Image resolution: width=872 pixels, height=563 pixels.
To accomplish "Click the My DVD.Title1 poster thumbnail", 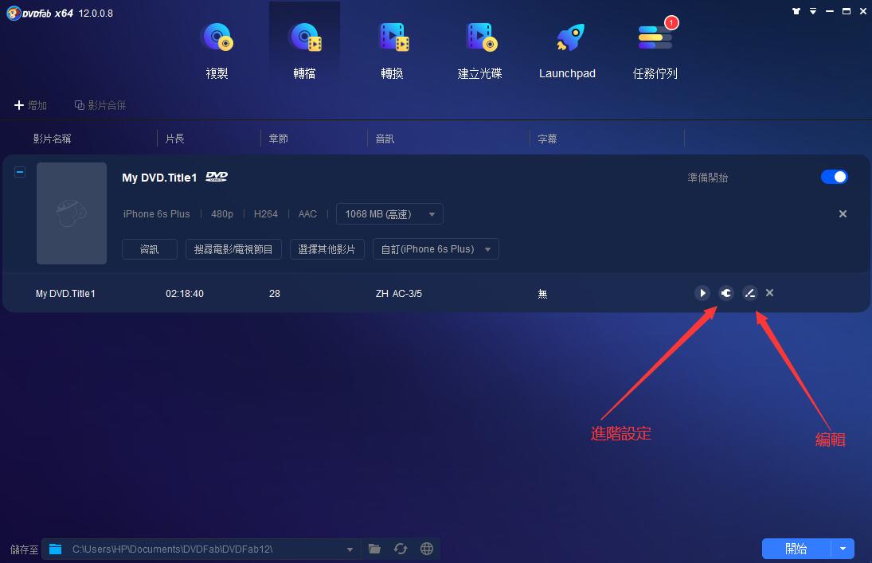I will pyautogui.click(x=72, y=213).
